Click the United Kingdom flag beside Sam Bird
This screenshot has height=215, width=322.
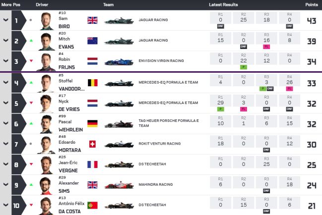tap(92, 20)
